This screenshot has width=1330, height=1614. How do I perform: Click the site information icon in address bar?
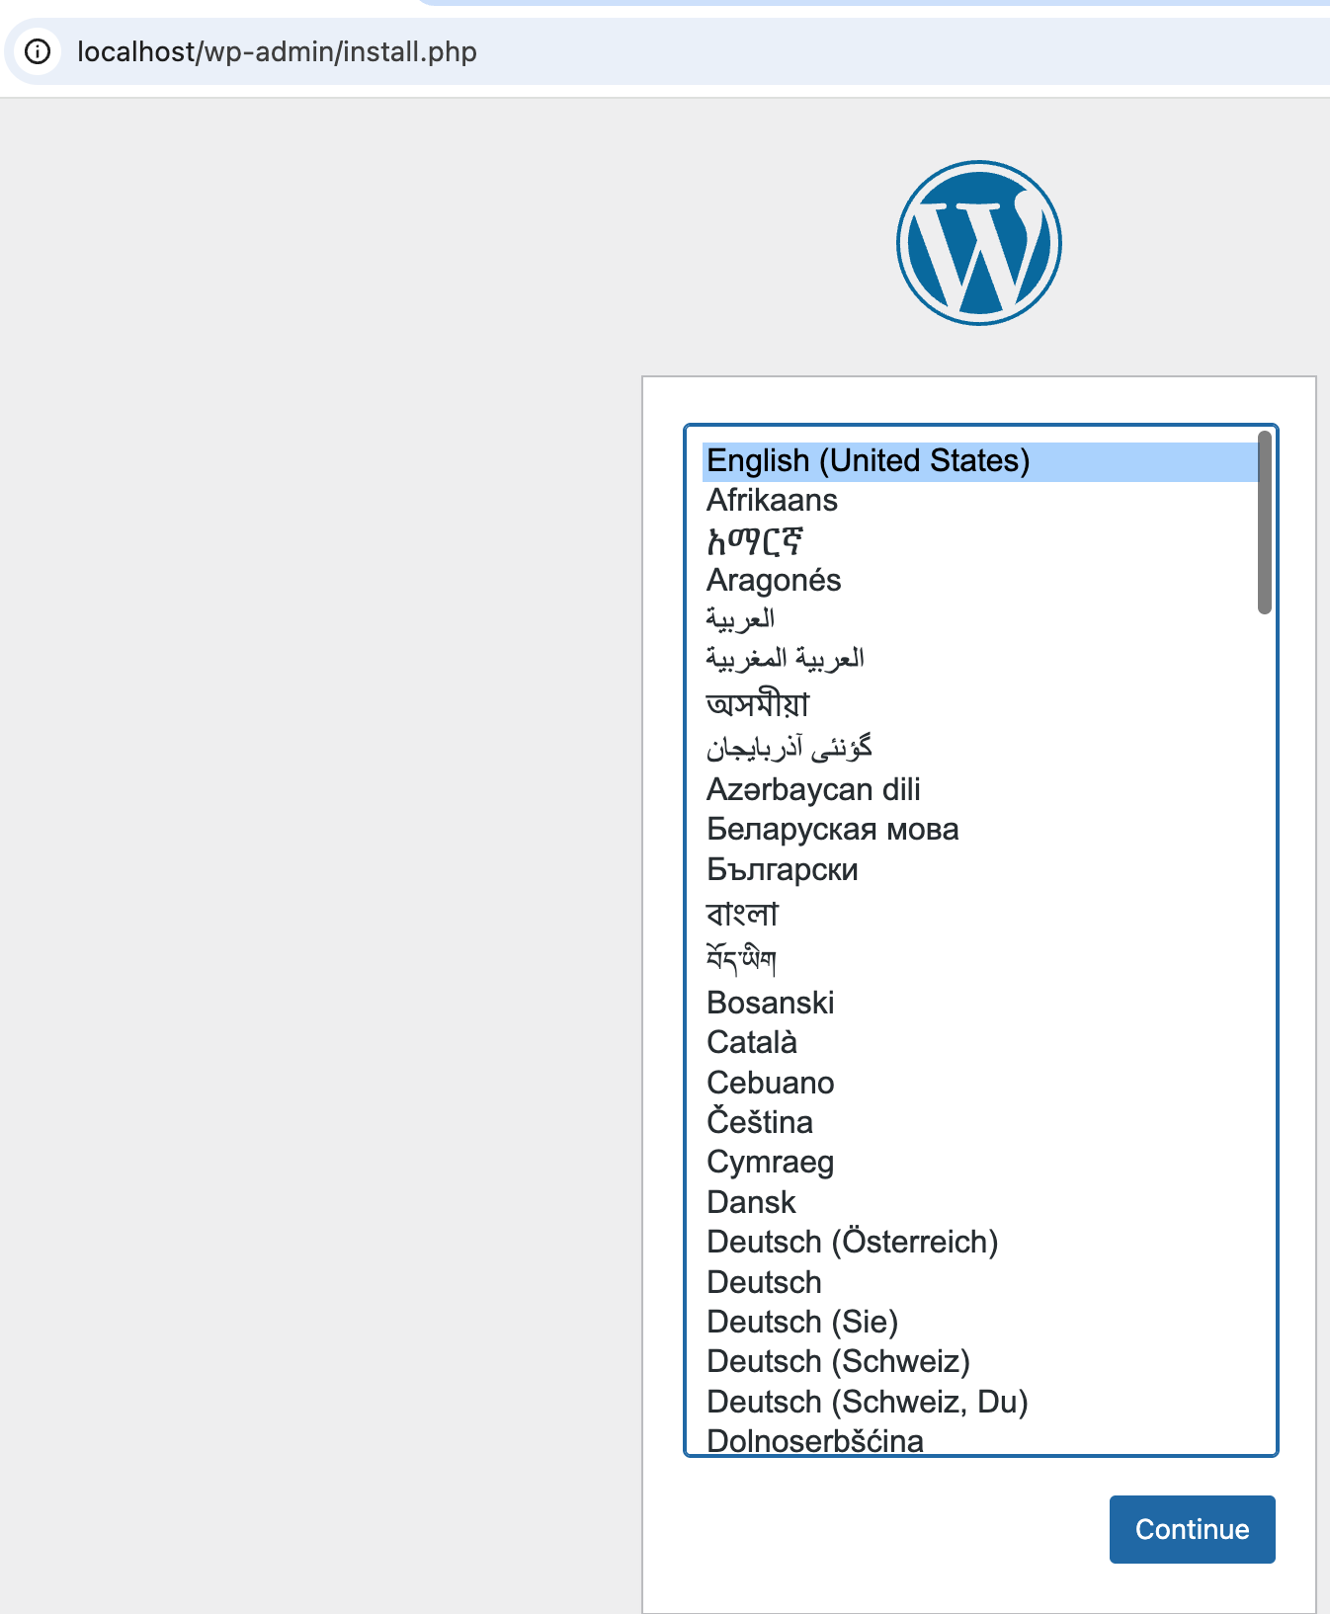pos(38,51)
